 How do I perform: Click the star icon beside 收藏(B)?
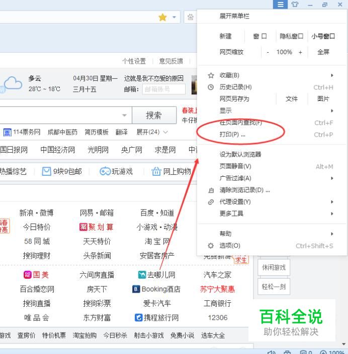point(211,75)
